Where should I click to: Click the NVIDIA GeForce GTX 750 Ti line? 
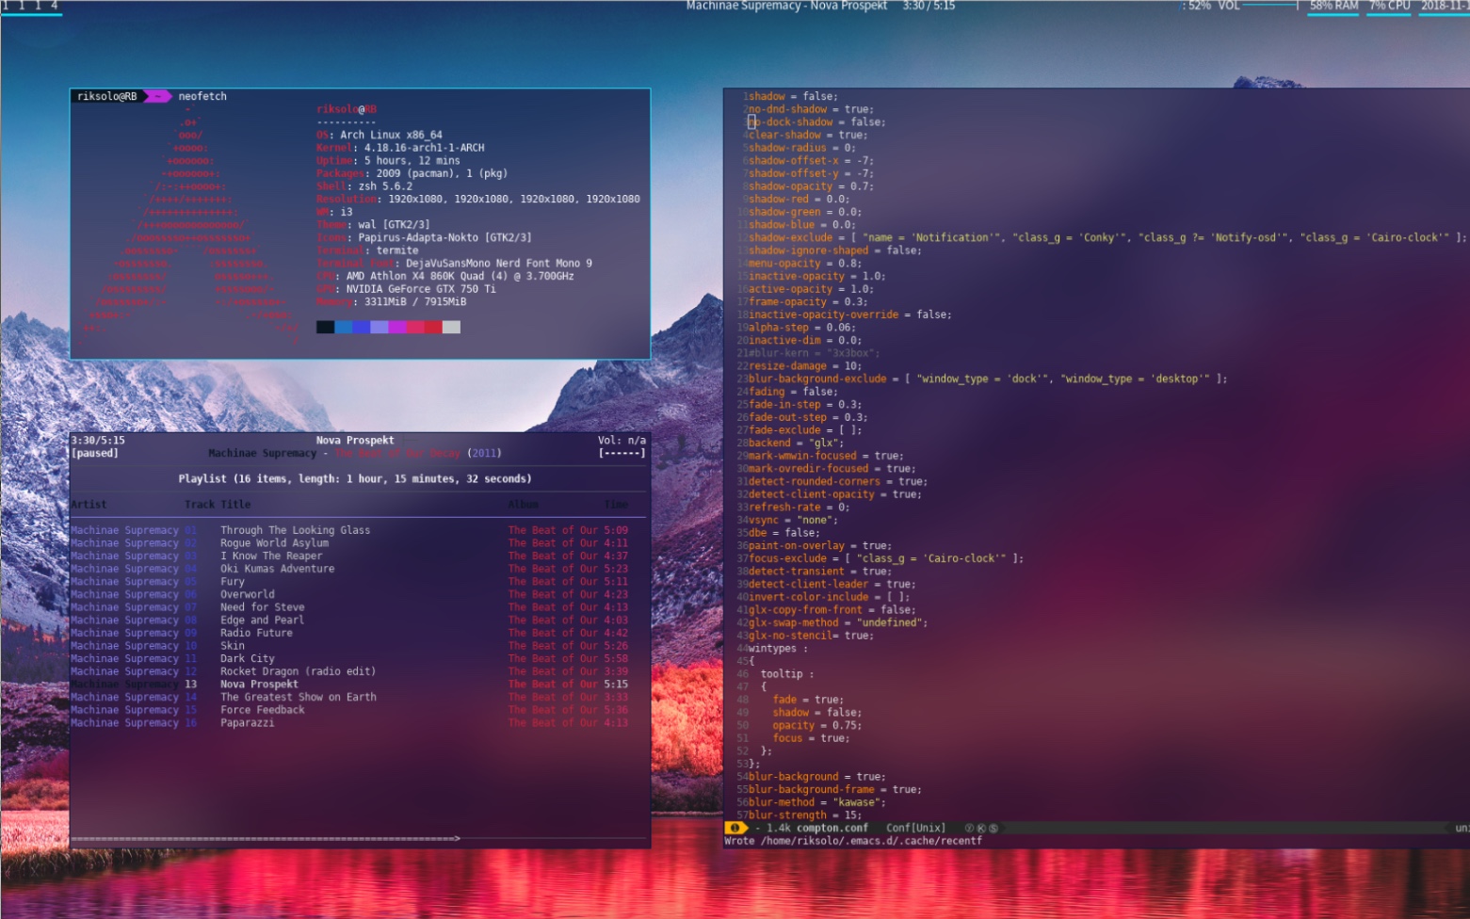click(406, 289)
